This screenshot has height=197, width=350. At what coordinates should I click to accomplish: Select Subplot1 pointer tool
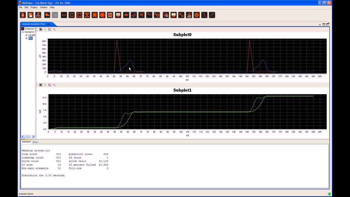(x=40, y=85)
